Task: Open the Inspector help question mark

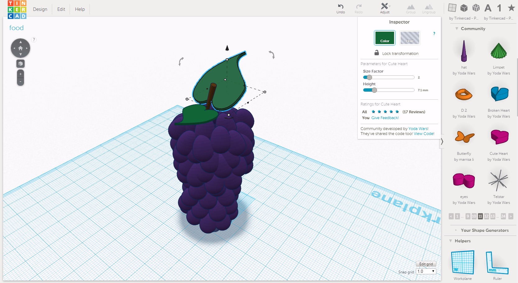Action: point(434,34)
